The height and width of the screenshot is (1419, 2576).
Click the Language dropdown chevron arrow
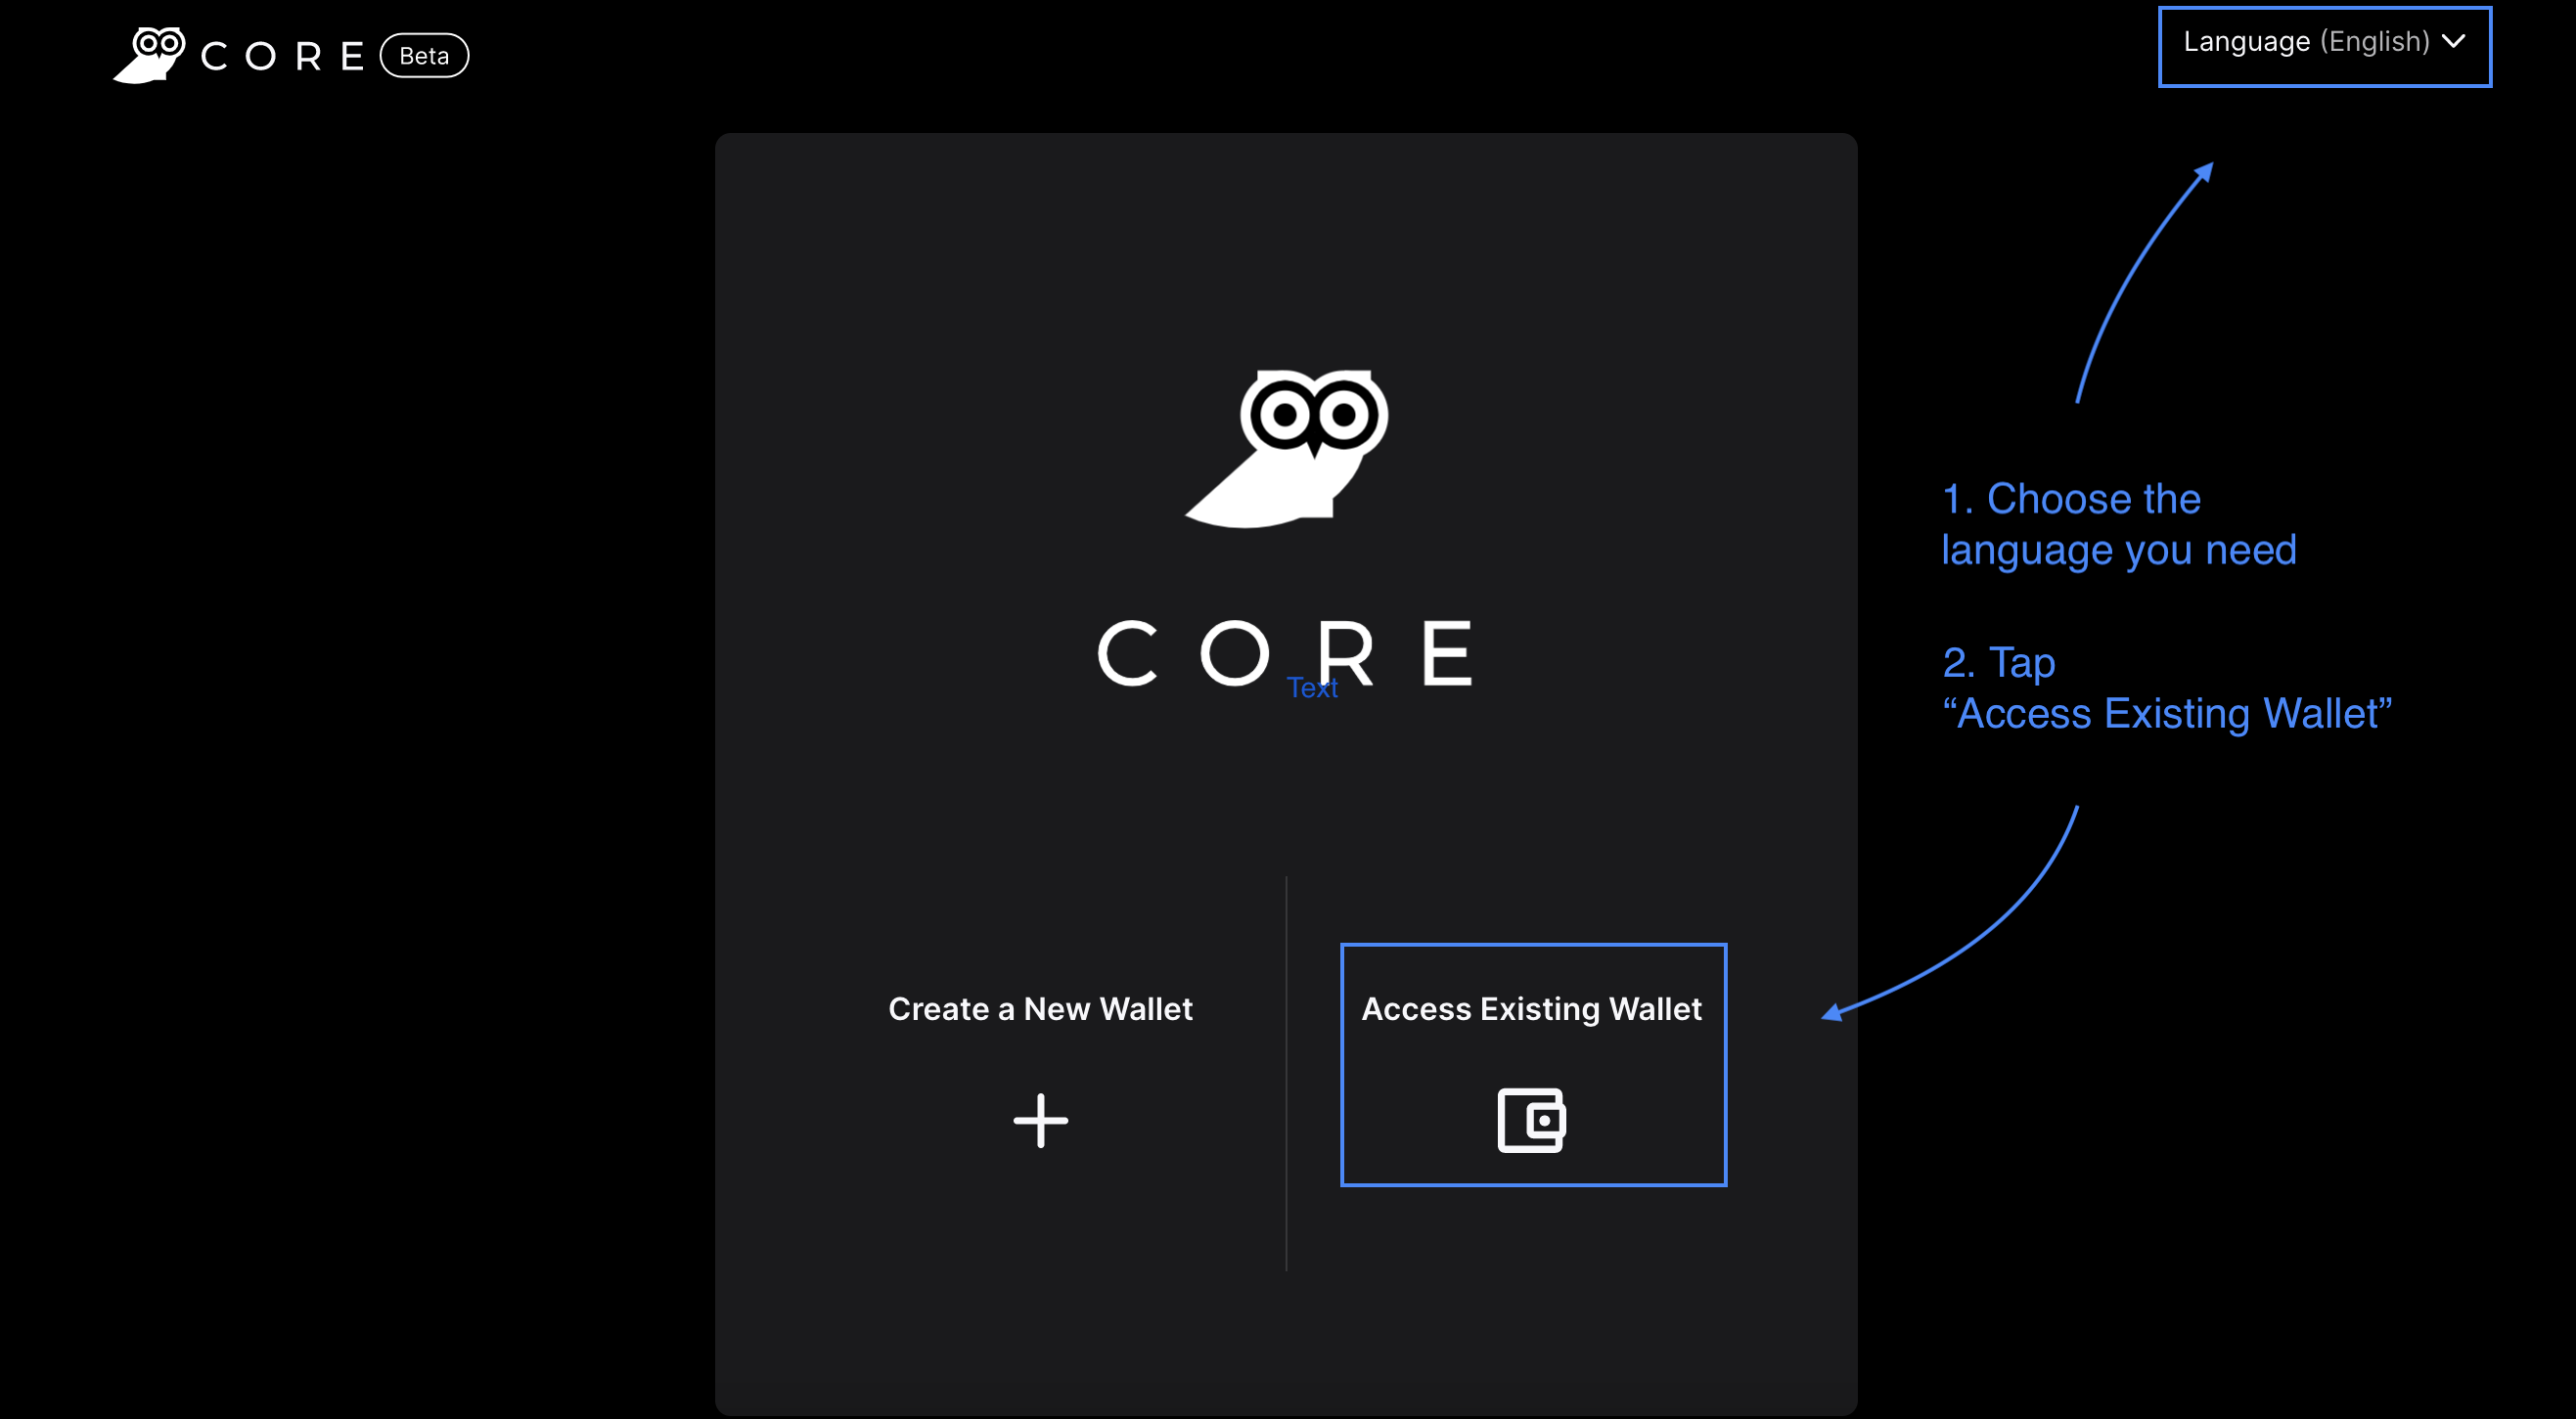2453,42
